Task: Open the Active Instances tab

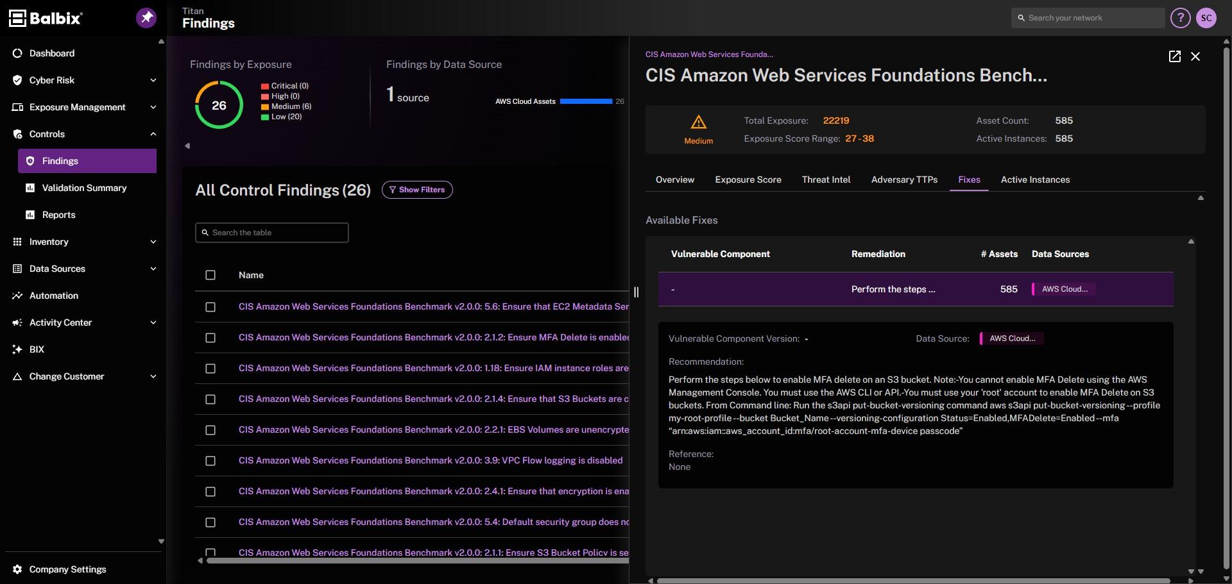Action: [1035, 179]
